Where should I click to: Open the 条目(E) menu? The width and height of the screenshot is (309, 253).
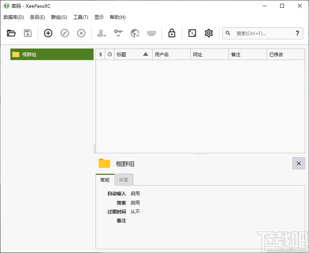(x=37, y=17)
